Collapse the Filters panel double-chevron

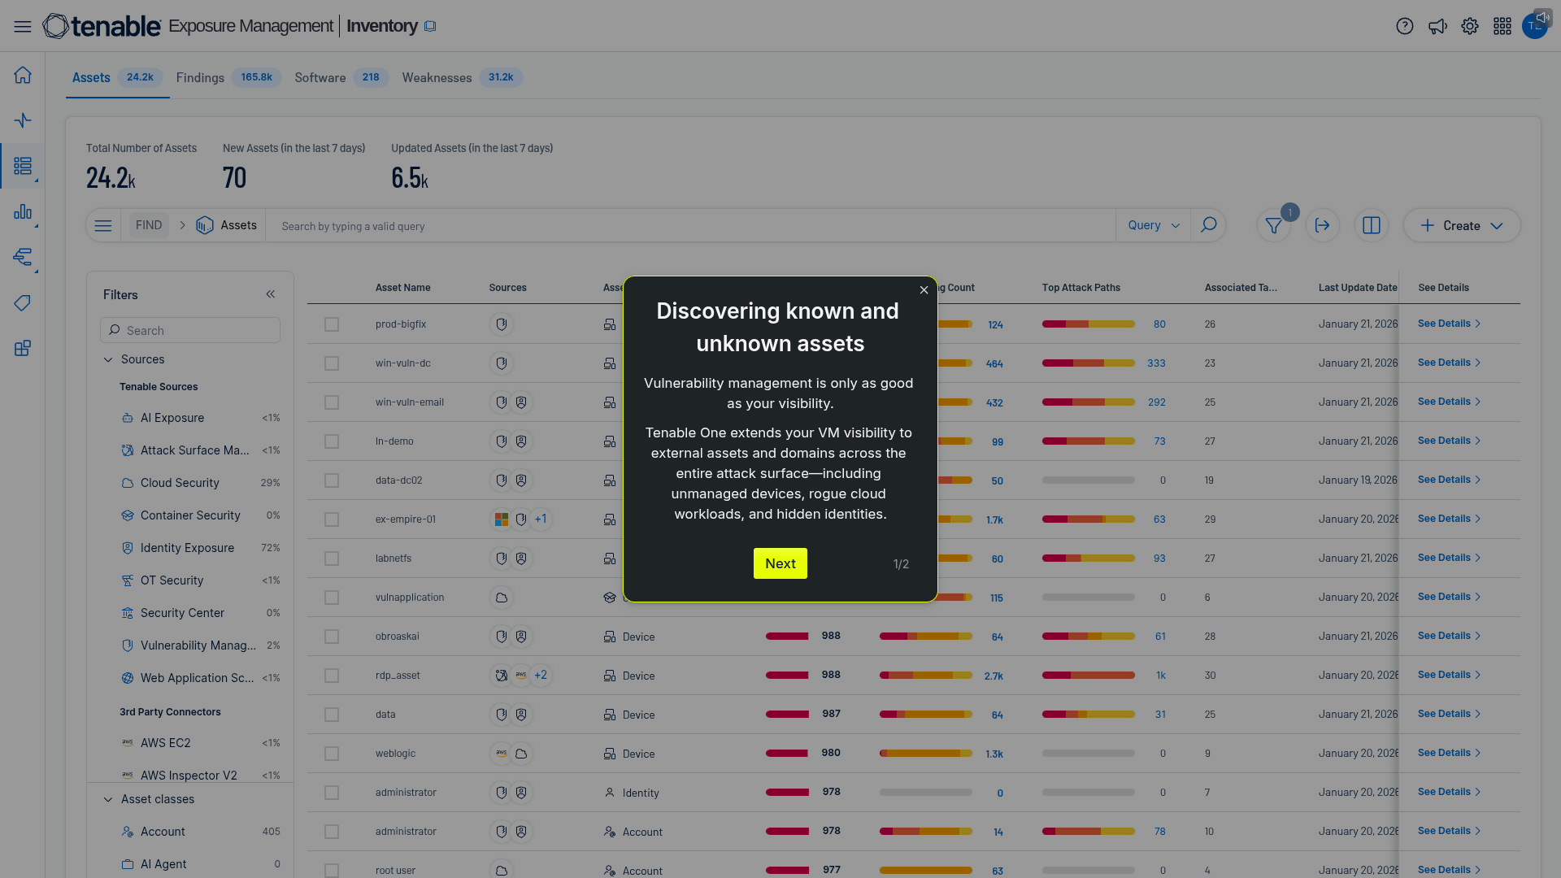tap(271, 294)
